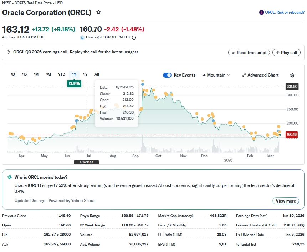Click the Why is ORCL moving today? heading
This screenshot has height=252, width=307.
[x=41, y=177]
